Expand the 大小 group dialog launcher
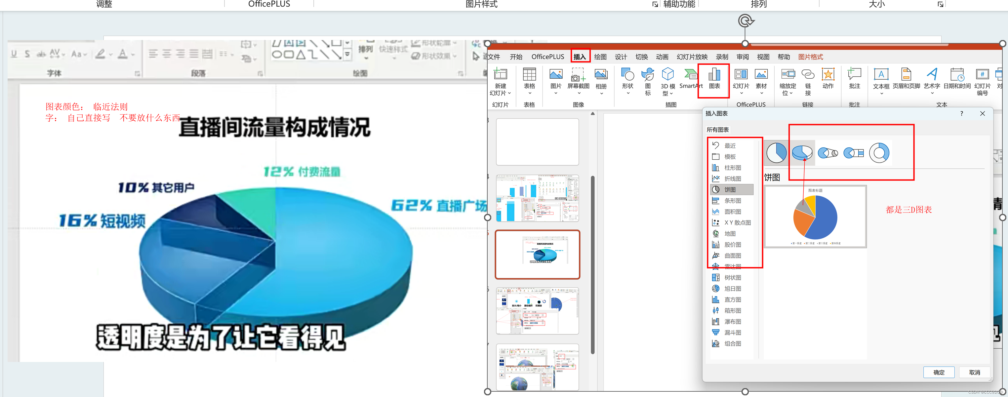1008x397 pixels. [x=940, y=4]
